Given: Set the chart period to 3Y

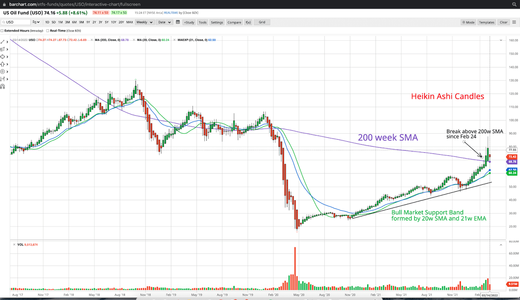Looking at the screenshot, I should pyautogui.click(x=100, y=22).
